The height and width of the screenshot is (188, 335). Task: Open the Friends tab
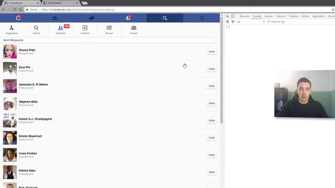[x=133, y=30]
